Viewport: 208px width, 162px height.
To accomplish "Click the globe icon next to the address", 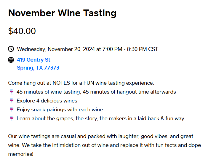I will [x=11, y=60].
